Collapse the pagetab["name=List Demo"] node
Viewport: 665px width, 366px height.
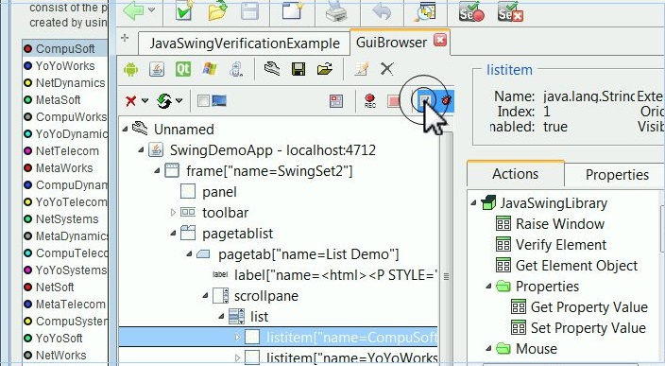(190, 253)
